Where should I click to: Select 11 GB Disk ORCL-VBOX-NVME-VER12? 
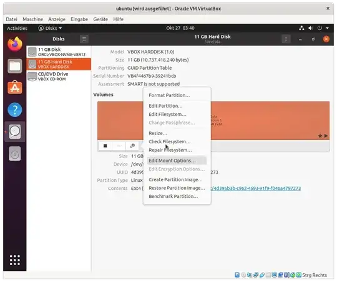pyautogui.click(x=59, y=52)
